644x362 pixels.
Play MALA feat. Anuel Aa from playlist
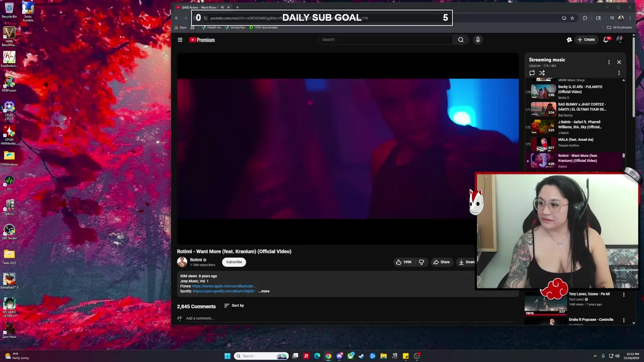tap(574, 144)
